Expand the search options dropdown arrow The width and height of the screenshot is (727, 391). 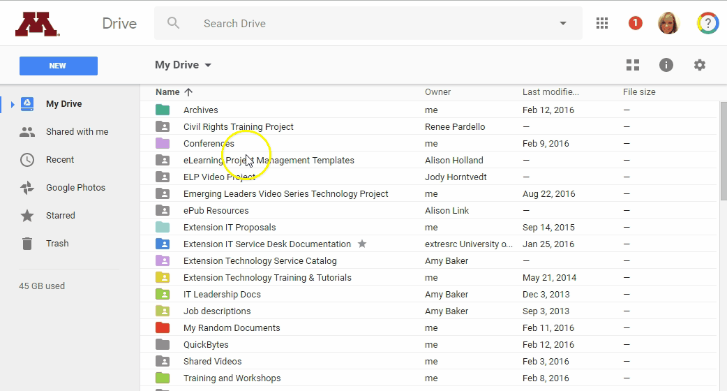[x=563, y=23]
